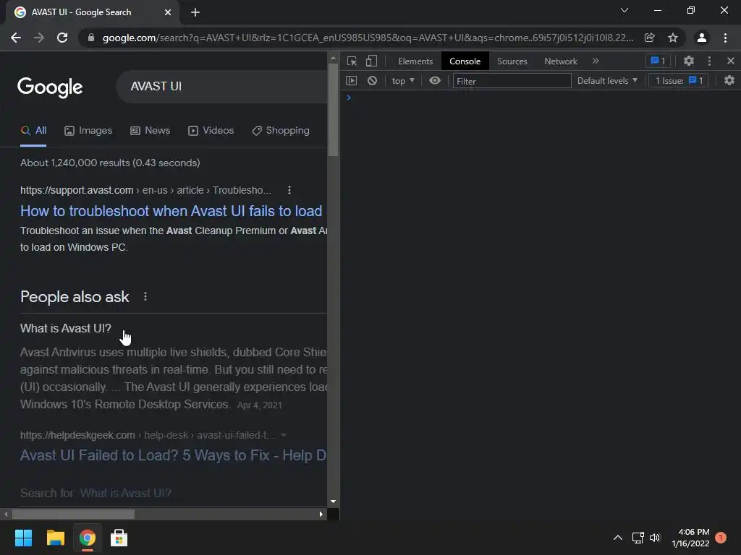The width and height of the screenshot is (741, 555).
Task: Close the AVAST UI Google Search tab
Action: tap(168, 12)
